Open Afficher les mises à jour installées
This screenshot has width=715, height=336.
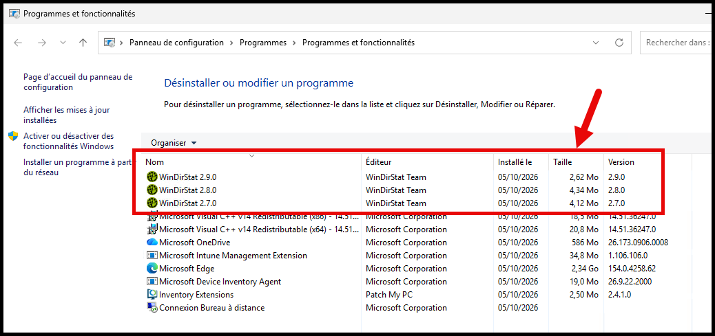67,115
